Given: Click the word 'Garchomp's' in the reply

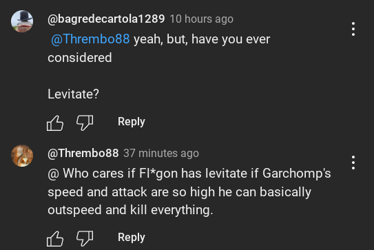Looking at the screenshot, I should (297, 174).
